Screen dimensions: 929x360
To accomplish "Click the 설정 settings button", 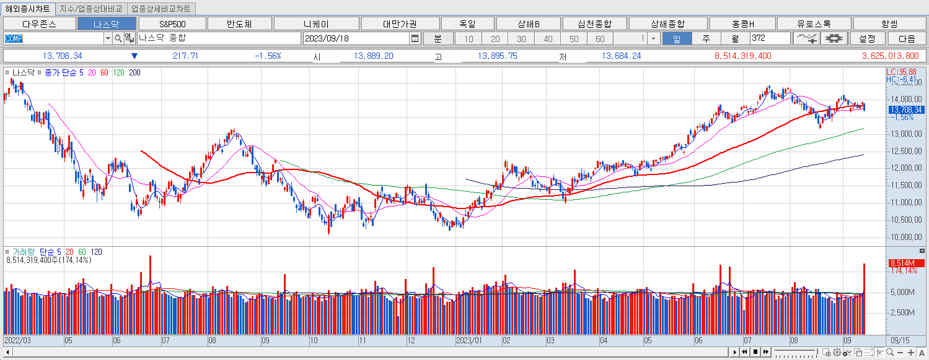I will coord(867,38).
